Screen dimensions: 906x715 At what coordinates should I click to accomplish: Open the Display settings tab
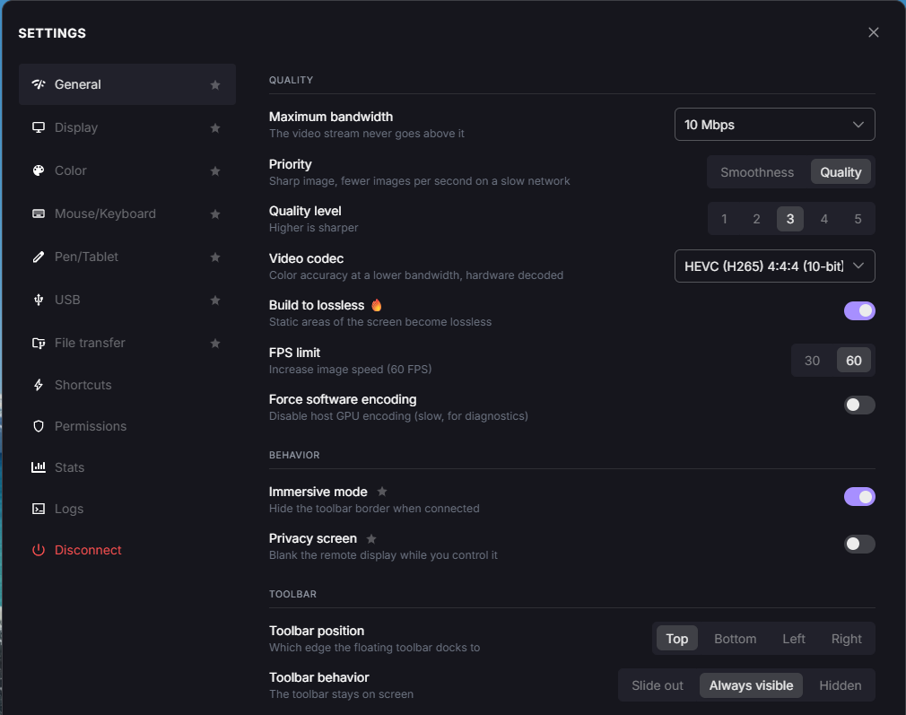pos(127,127)
